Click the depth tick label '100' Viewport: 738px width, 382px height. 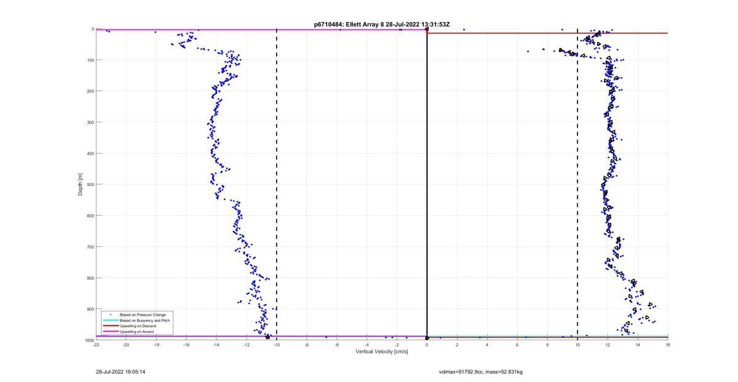(x=90, y=60)
